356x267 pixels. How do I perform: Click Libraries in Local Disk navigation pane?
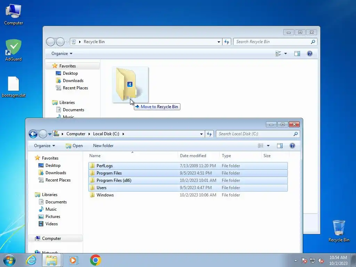49,195
